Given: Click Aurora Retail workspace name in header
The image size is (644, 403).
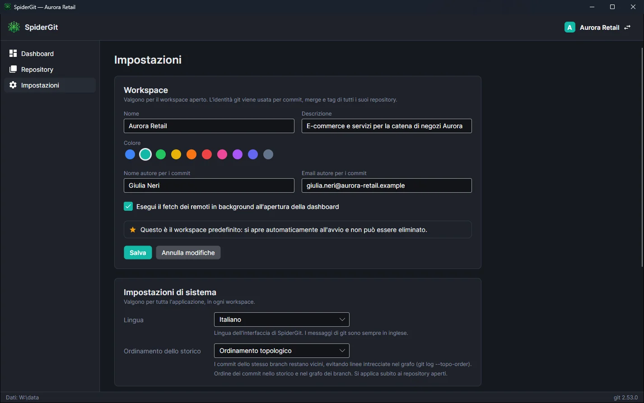Looking at the screenshot, I should click(x=599, y=28).
